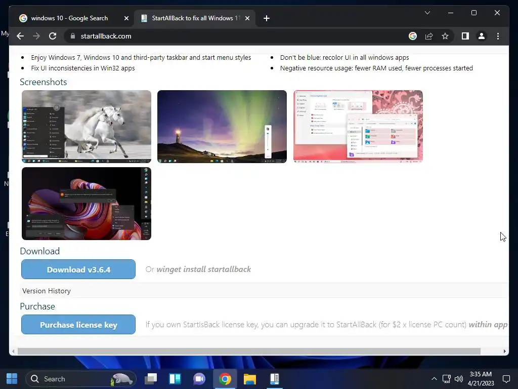Open the clock showing 3:35 AM
The width and height of the screenshot is (518, 389).
click(481, 379)
